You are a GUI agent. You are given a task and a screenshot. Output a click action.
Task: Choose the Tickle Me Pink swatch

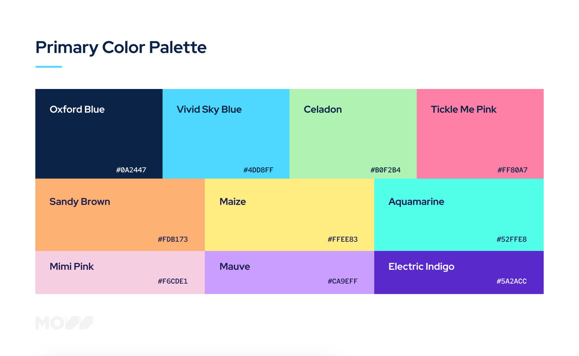coord(480,133)
